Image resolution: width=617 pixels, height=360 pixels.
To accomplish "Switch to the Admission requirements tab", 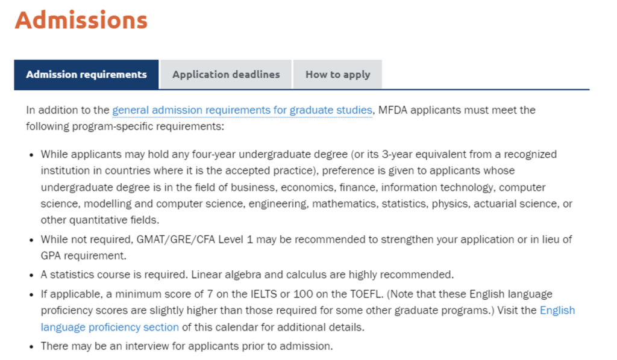I will coord(86,75).
